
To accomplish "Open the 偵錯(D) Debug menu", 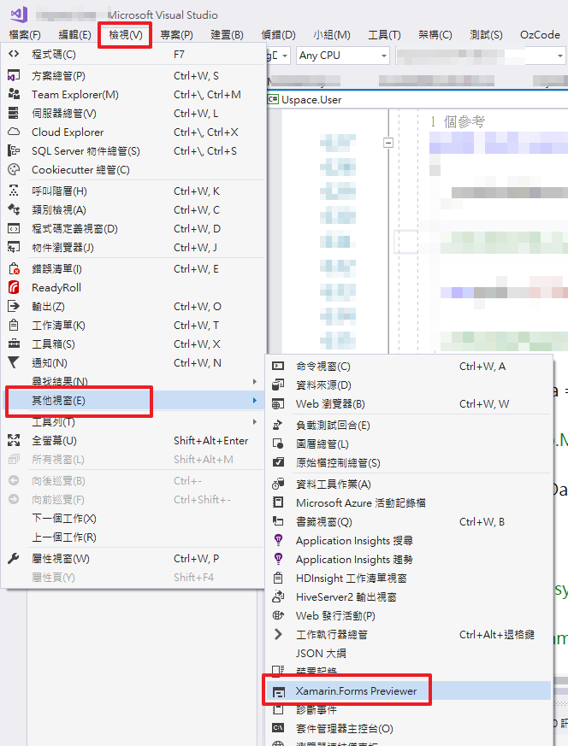I will click(279, 35).
